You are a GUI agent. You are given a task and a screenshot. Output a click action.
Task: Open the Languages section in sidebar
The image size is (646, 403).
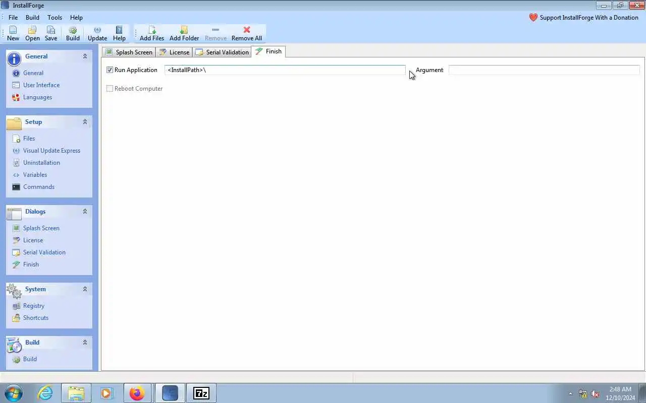coord(37,97)
